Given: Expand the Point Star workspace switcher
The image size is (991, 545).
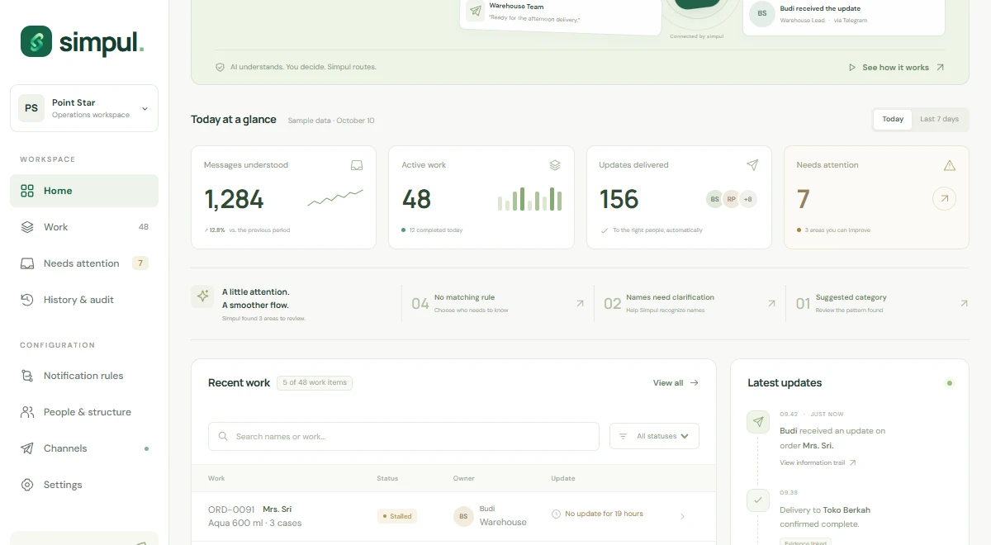Looking at the screenshot, I should 84,108.
